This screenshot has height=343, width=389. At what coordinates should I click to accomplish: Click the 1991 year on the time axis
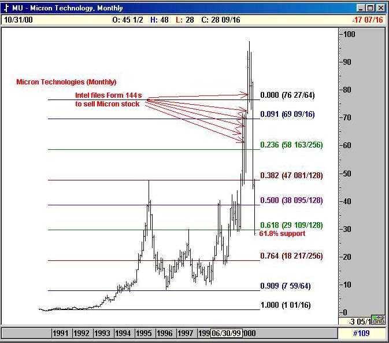(61, 333)
